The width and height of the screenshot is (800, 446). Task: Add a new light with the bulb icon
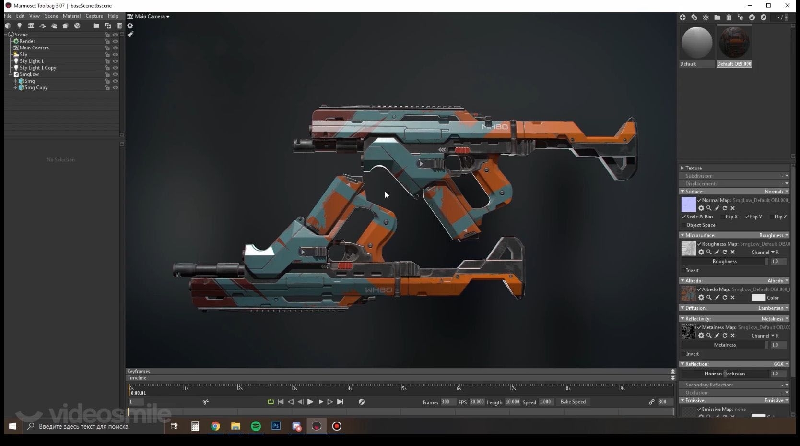(19, 25)
